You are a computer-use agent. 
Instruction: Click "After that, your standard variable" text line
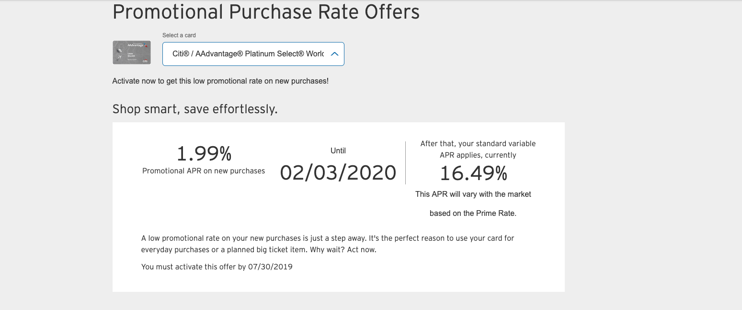478,144
